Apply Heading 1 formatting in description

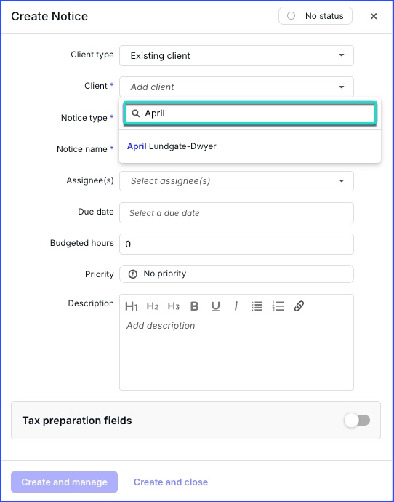(x=131, y=306)
